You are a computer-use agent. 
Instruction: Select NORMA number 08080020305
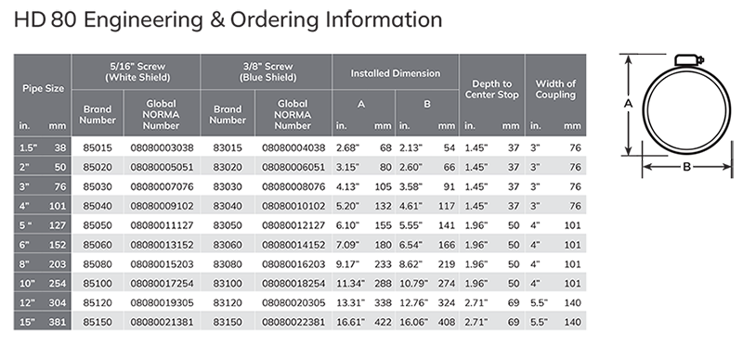[x=293, y=303]
